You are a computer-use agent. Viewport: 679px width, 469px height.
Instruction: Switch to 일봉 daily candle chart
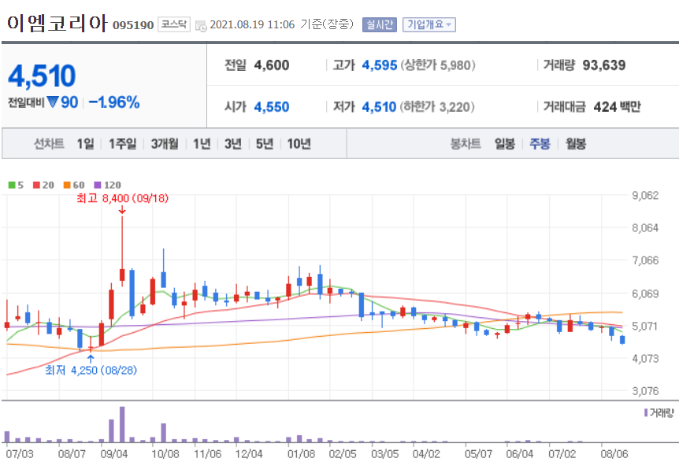click(x=505, y=144)
